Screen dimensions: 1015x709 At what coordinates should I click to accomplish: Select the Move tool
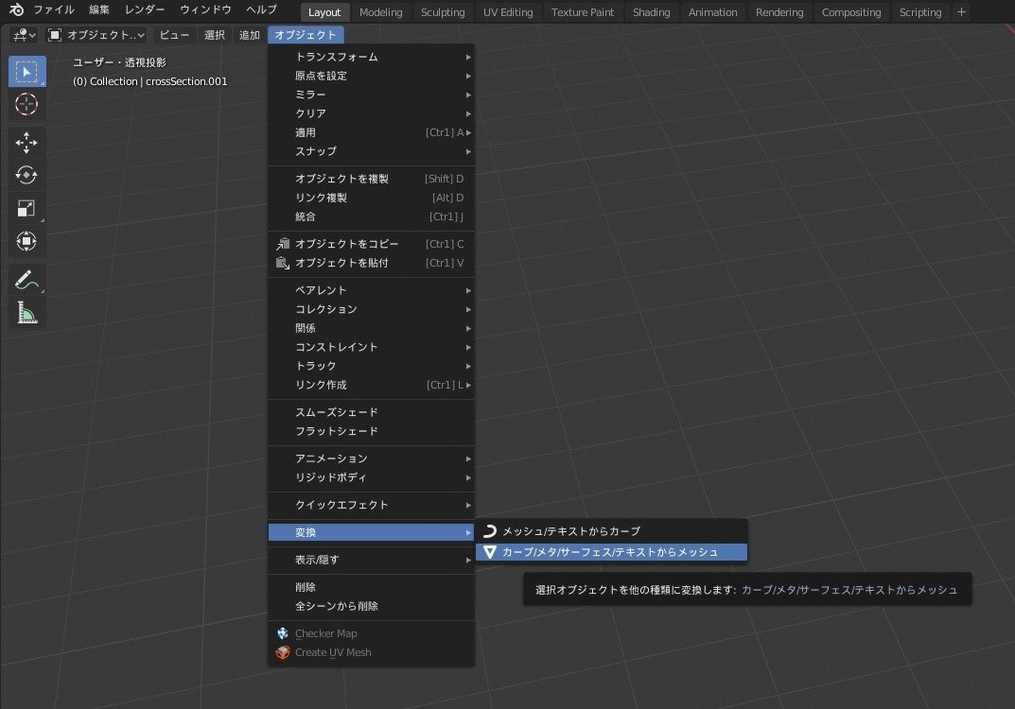click(26, 143)
